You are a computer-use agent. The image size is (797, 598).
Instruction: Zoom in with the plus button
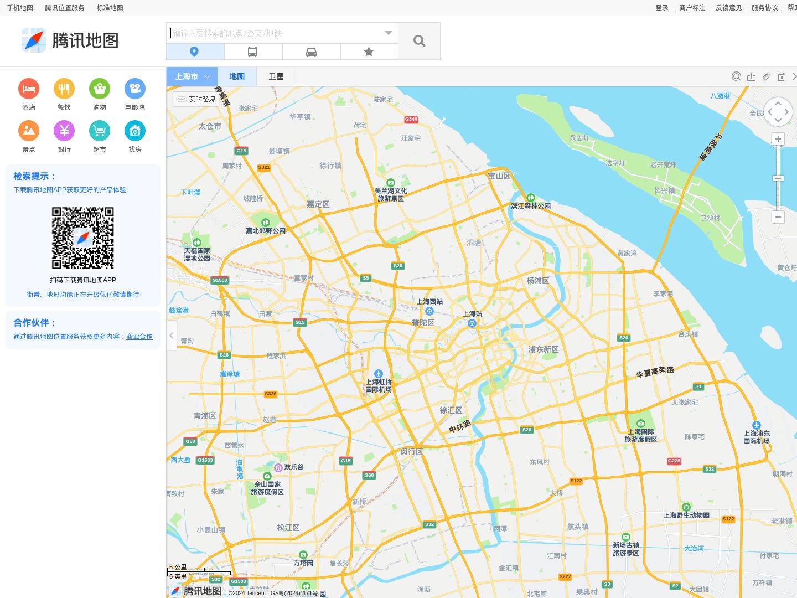(778, 139)
